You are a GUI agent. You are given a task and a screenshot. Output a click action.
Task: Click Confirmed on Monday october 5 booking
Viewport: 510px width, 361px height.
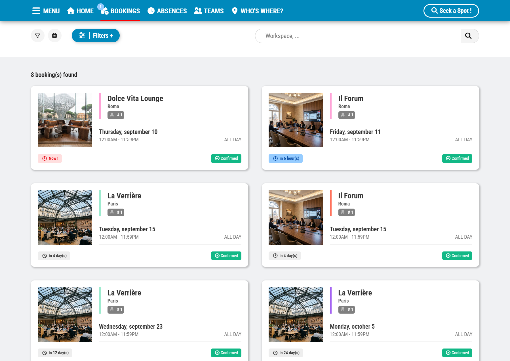(x=457, y=353)
